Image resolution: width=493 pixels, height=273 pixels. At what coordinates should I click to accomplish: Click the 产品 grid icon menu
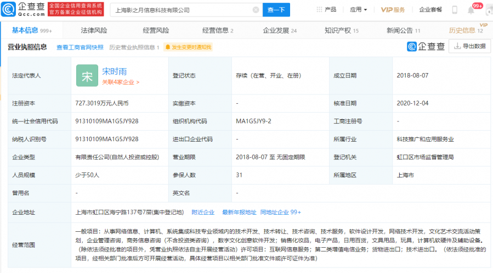(x=327, y=10)
